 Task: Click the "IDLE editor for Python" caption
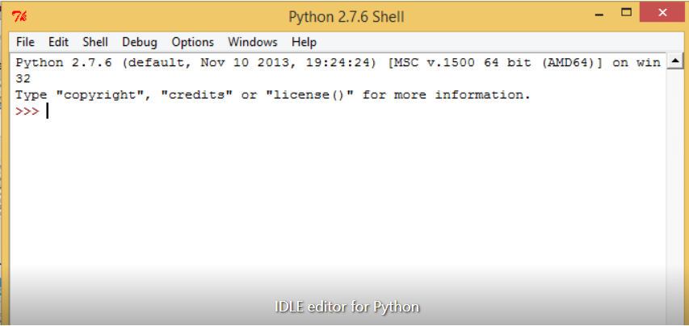pos(347,307)
